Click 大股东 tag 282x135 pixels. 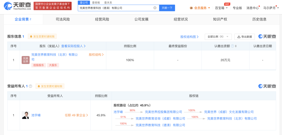pyautogui.click(x=53, y=65)
